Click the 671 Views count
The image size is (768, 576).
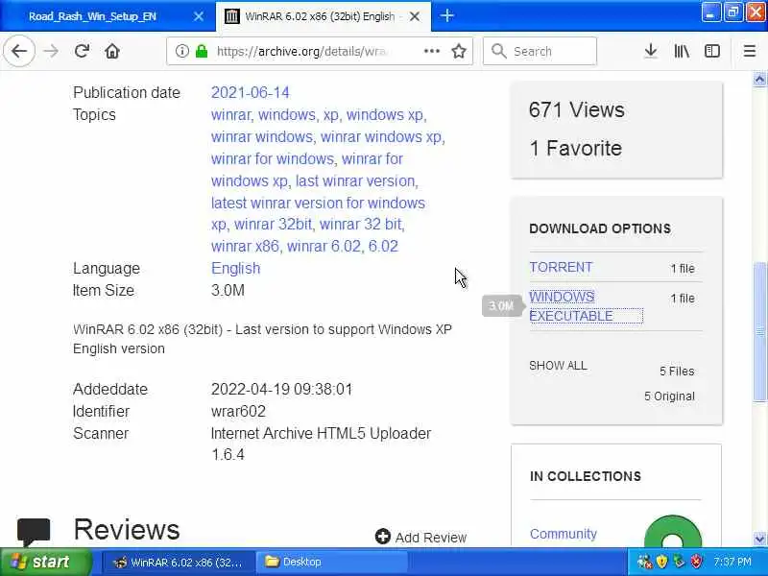577,109
